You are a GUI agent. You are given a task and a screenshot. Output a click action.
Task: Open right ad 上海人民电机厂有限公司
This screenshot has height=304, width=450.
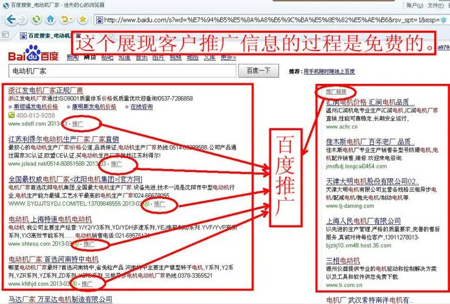363,221
